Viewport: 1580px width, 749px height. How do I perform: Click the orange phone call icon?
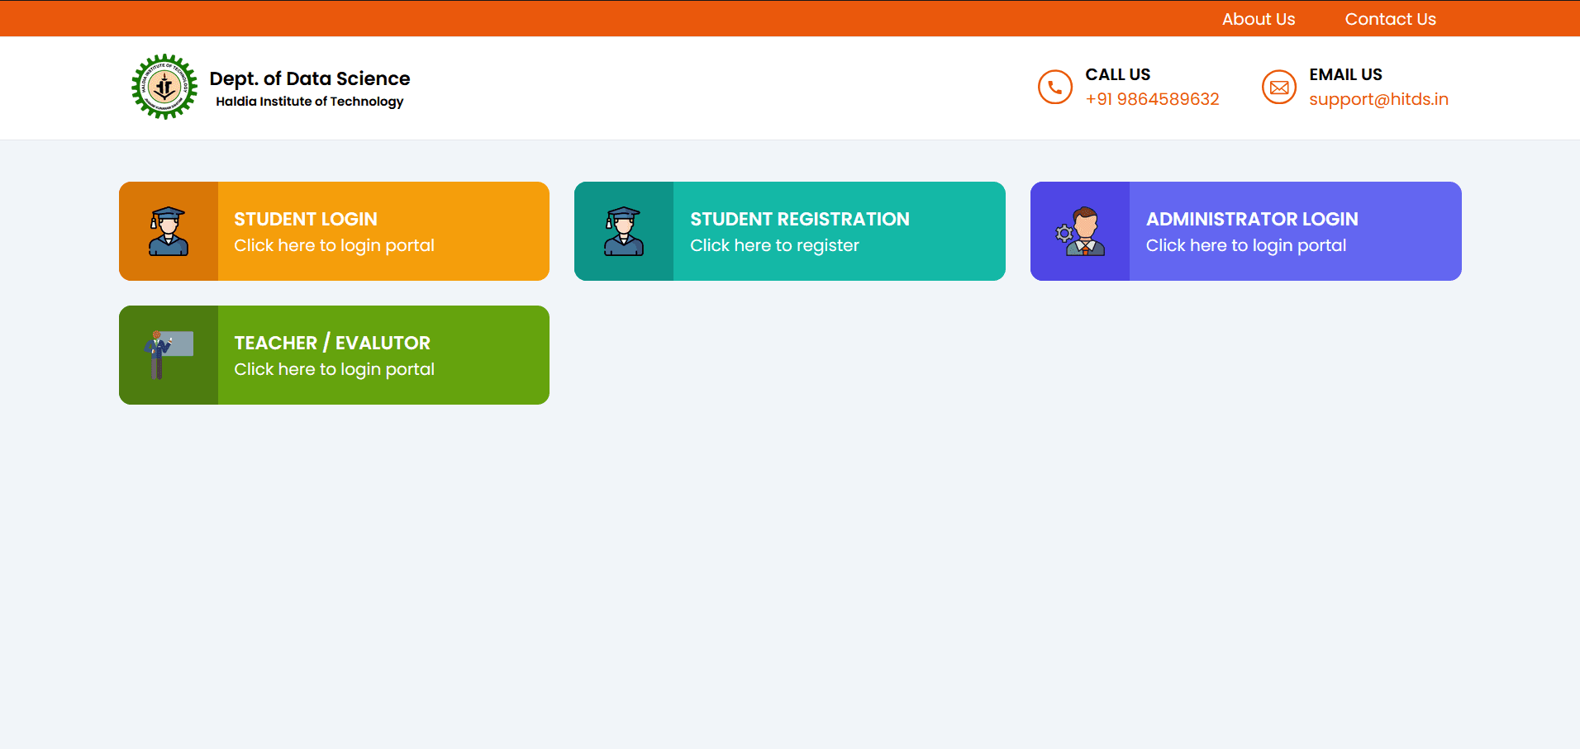[x=1055, y=87]
